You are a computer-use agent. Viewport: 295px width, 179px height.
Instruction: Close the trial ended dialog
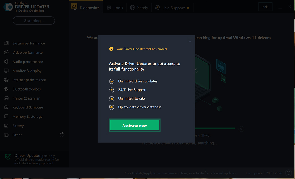click(x=190, y=40)
